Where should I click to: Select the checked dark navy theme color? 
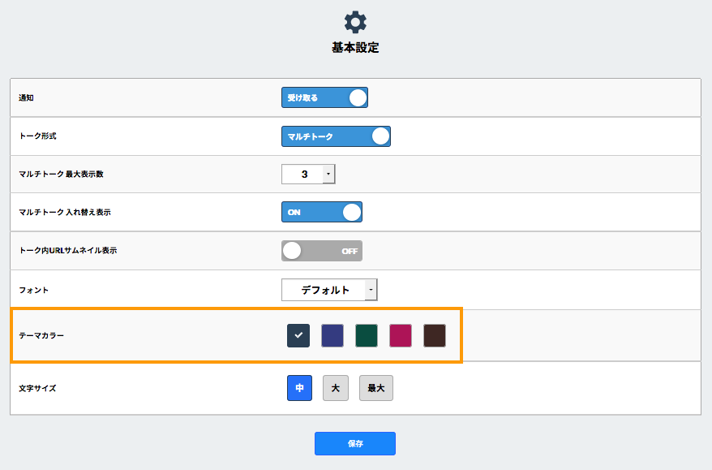click(298, 335)
